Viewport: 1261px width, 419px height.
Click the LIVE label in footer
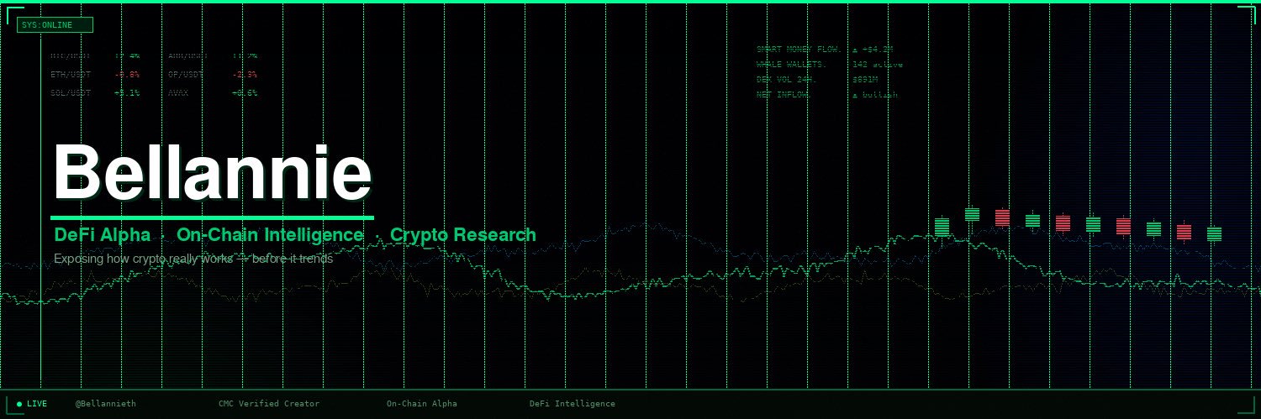[37, 404]
